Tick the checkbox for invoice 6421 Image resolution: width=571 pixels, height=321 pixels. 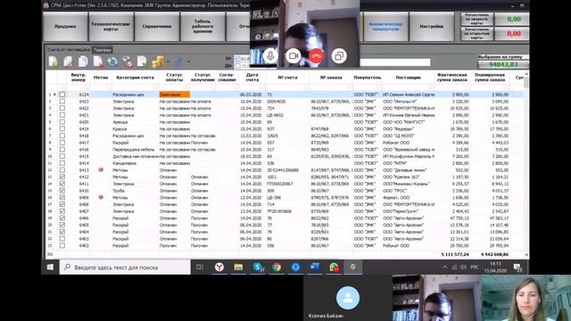pos(62,115)
